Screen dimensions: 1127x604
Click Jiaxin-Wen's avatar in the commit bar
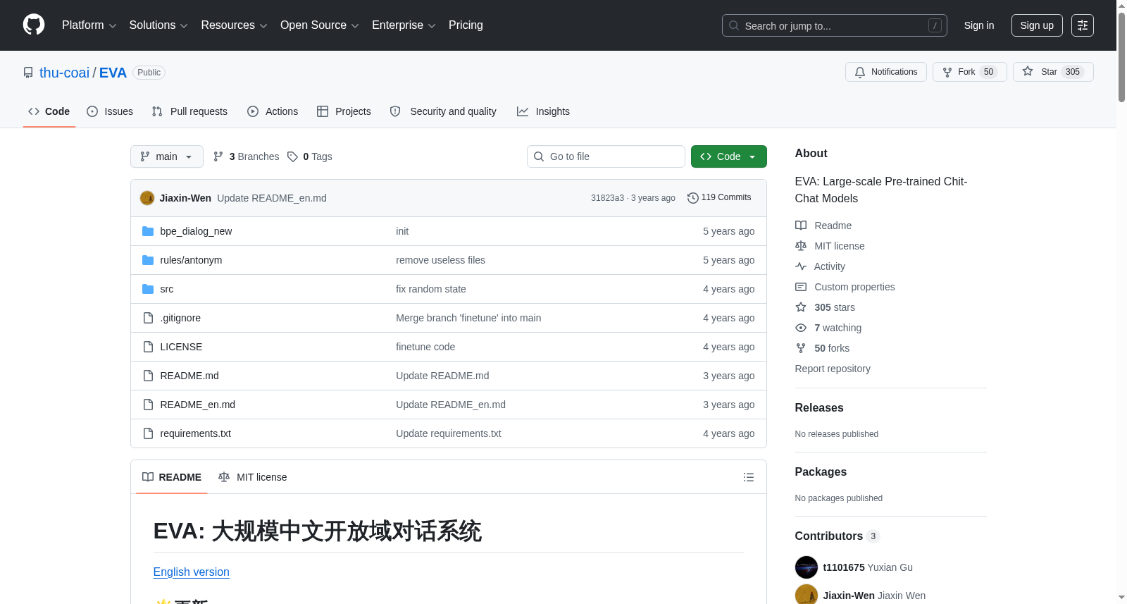(x=147, y=198)
